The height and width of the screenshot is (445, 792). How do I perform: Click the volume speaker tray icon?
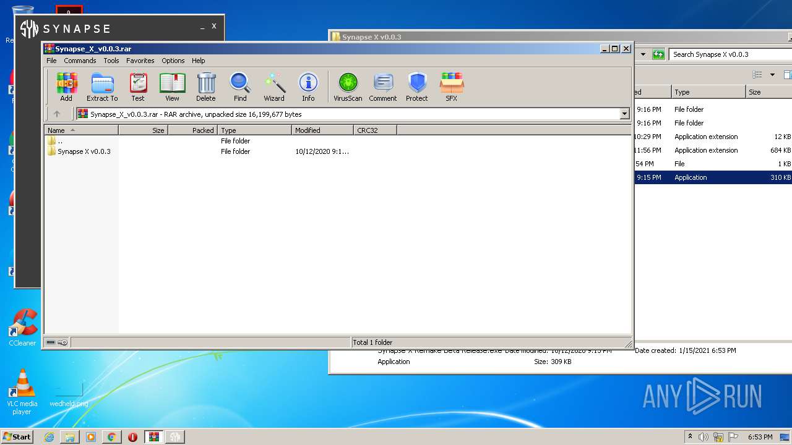(704, 437)
